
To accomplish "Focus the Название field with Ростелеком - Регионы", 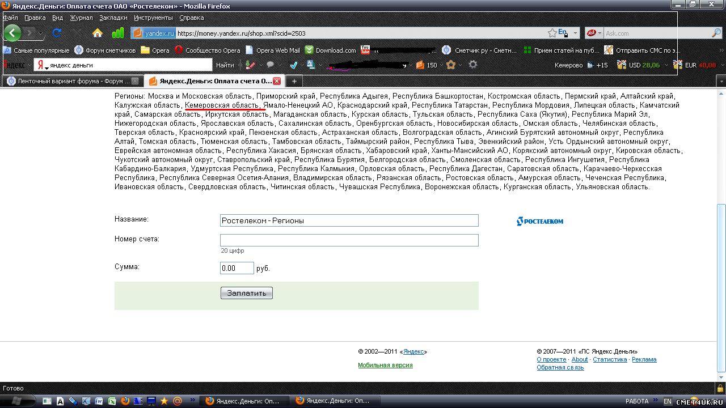I will (349, 220).
